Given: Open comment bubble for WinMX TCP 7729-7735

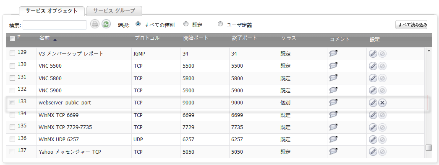Looking at the screenshot, I should 333,127.
